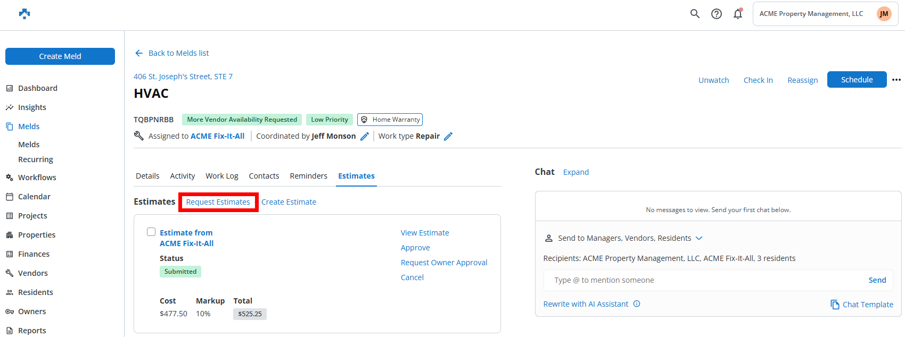Type in the chat message field

coord(703,280)
